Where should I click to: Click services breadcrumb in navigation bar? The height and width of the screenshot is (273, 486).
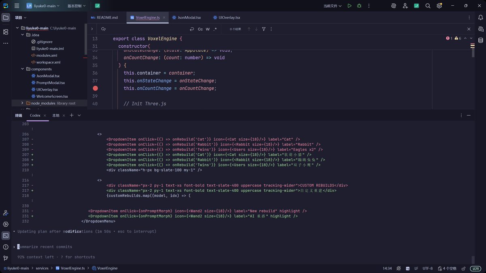click(42, 268)
